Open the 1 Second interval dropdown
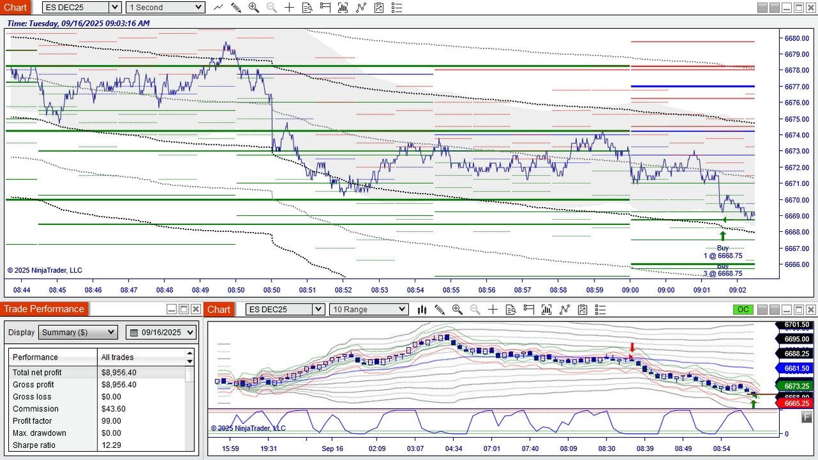This screenshot has width=818, height=460. click(166, 8)
